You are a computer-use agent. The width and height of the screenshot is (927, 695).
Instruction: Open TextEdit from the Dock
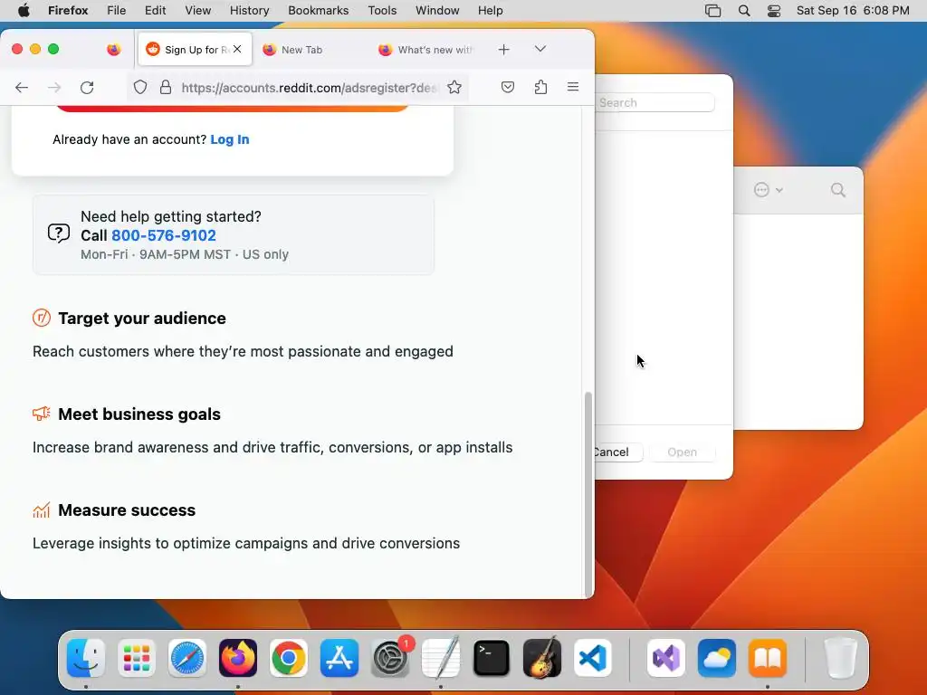tap(441, 658)
